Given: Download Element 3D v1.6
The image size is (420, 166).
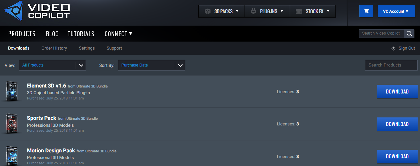Looking at the screenshot, I should (397, 92).
